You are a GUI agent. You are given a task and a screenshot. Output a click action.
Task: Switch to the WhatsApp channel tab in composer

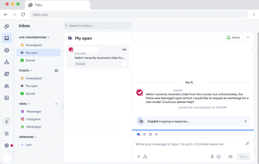[156, 134]
